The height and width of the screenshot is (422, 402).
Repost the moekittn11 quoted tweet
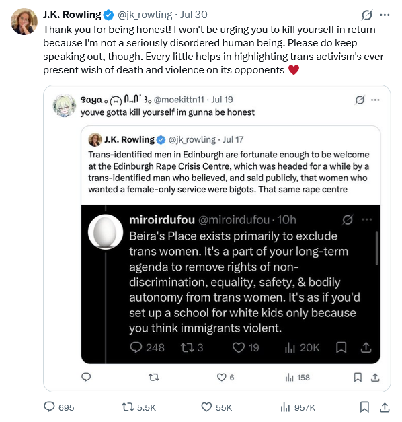coord(154,377)
